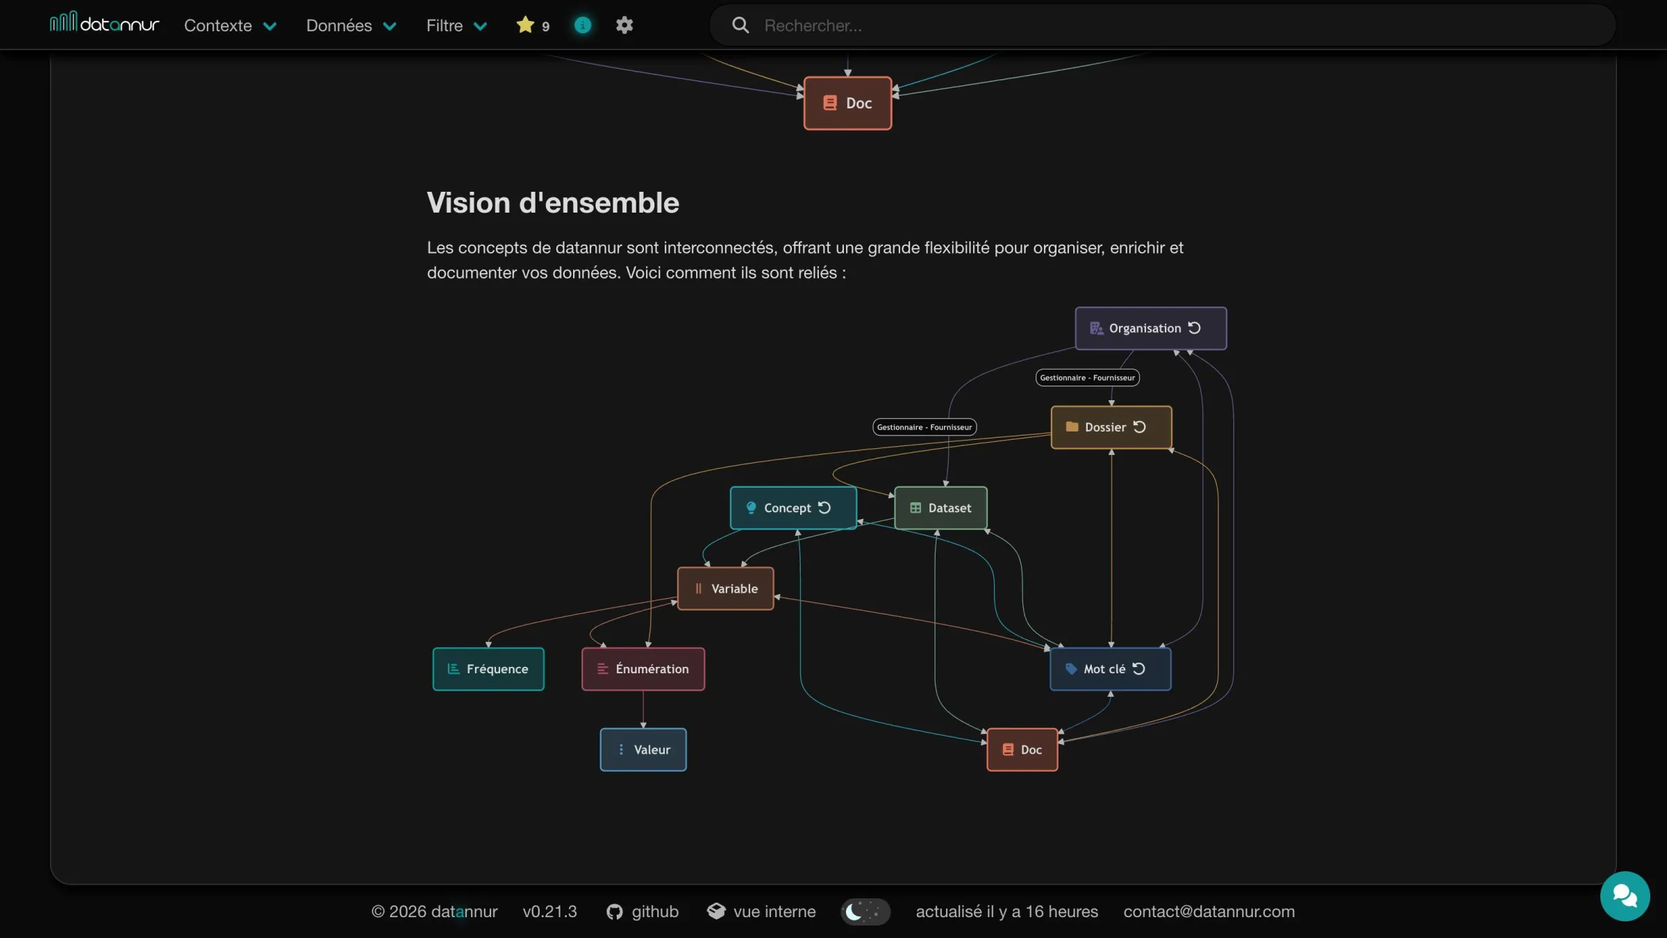
Task: Click the Variable node
Action: pos(725,589)
